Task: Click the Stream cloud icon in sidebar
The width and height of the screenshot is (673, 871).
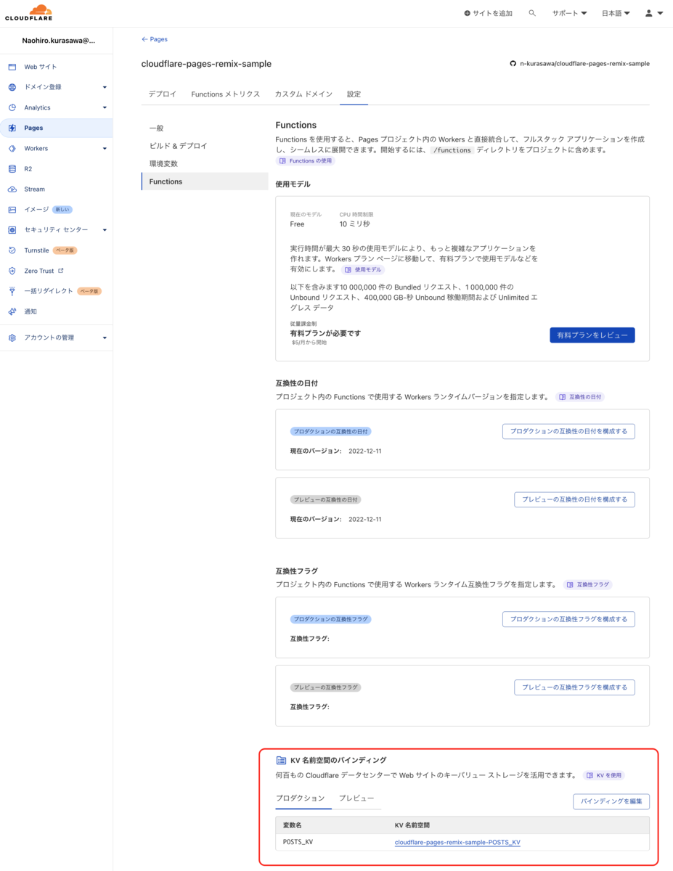Action: click(12, 189)
